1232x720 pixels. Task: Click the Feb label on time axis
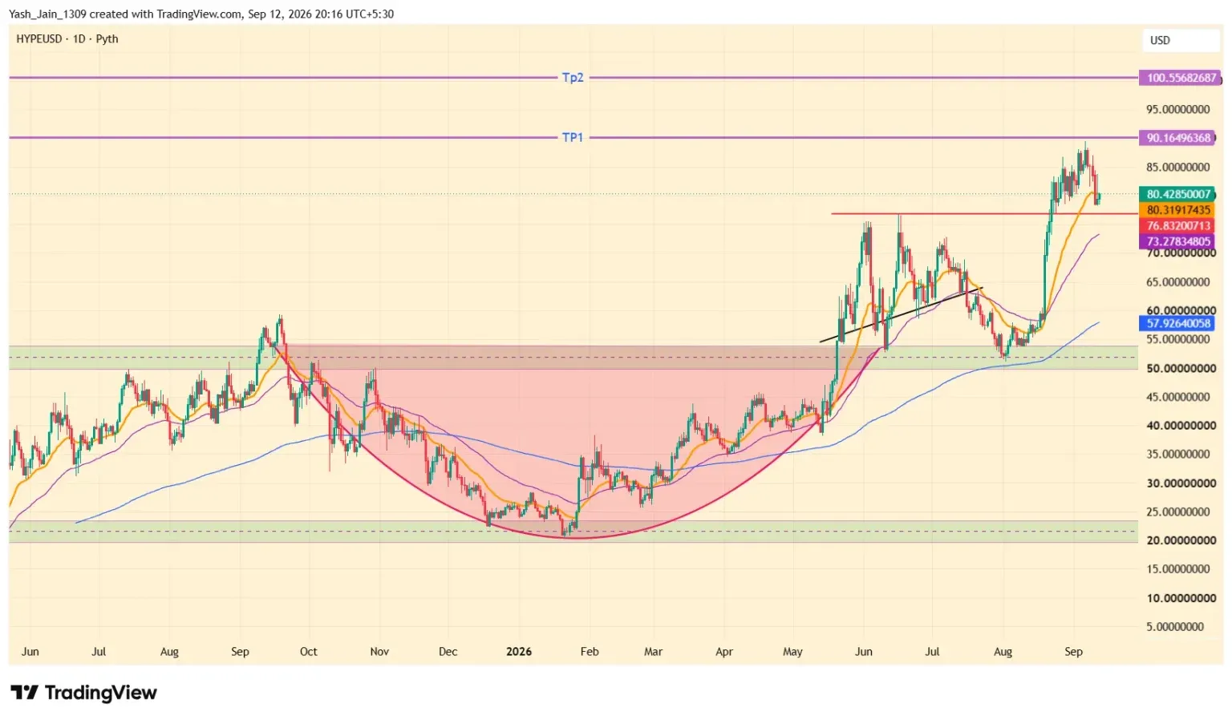[590, 652]
